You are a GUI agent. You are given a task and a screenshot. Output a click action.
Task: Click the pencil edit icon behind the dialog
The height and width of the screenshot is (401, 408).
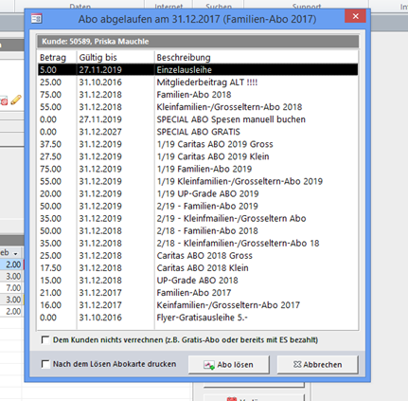(16, 100)
